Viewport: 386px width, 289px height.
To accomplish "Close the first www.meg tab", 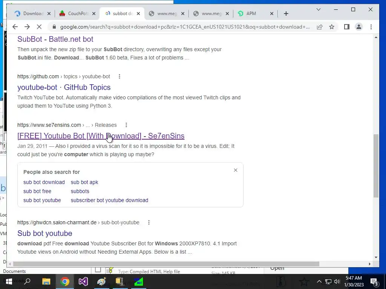I will [x=183, y=14].
